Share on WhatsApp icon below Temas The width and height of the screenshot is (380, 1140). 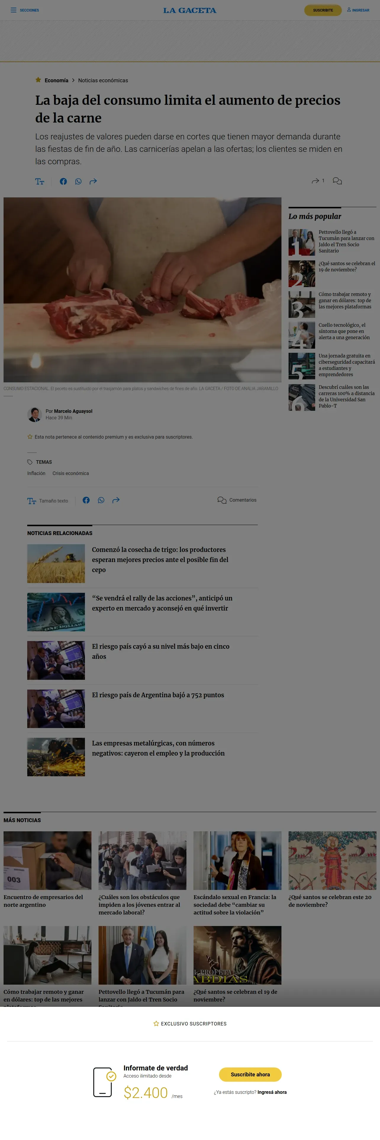(x=101, y=500)
